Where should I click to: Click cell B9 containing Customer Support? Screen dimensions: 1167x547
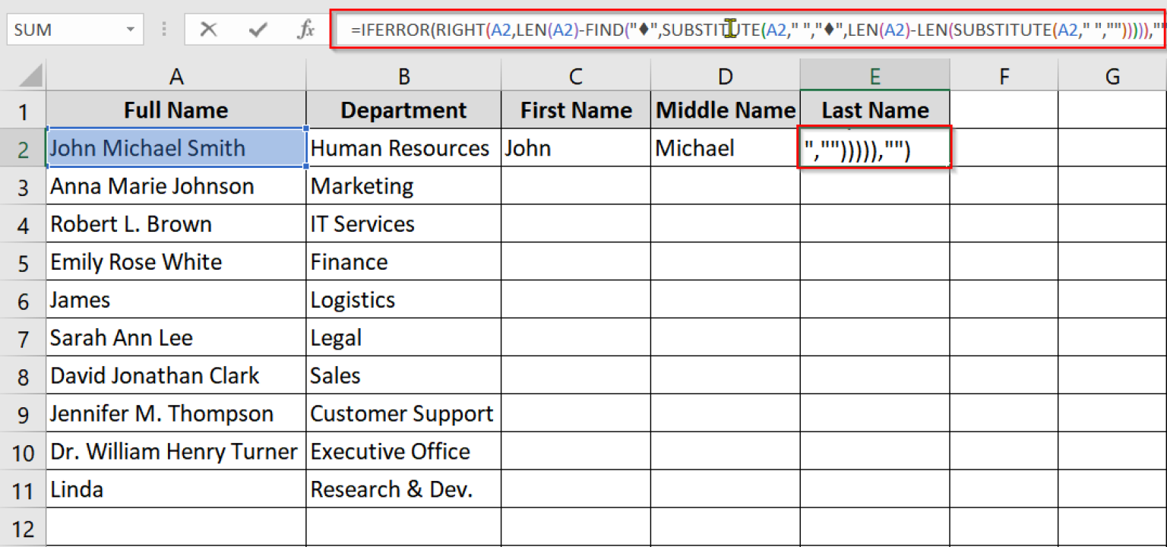[x=403, y=413]
